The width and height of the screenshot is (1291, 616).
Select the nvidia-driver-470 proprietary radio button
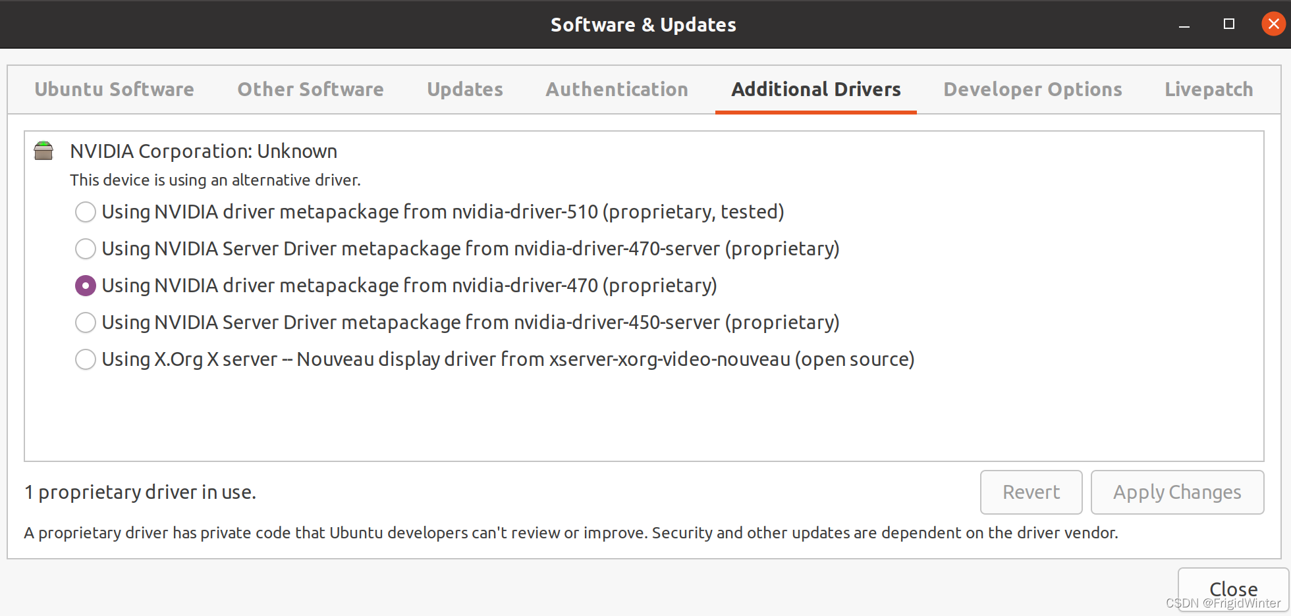click(x=86, y=286)
